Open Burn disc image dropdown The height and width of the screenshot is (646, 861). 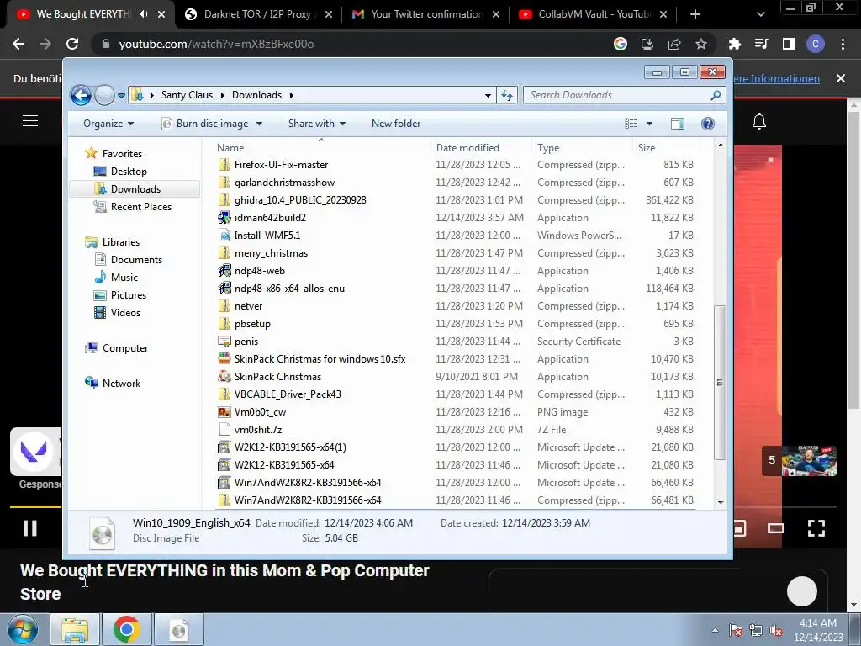click(259, 124)
